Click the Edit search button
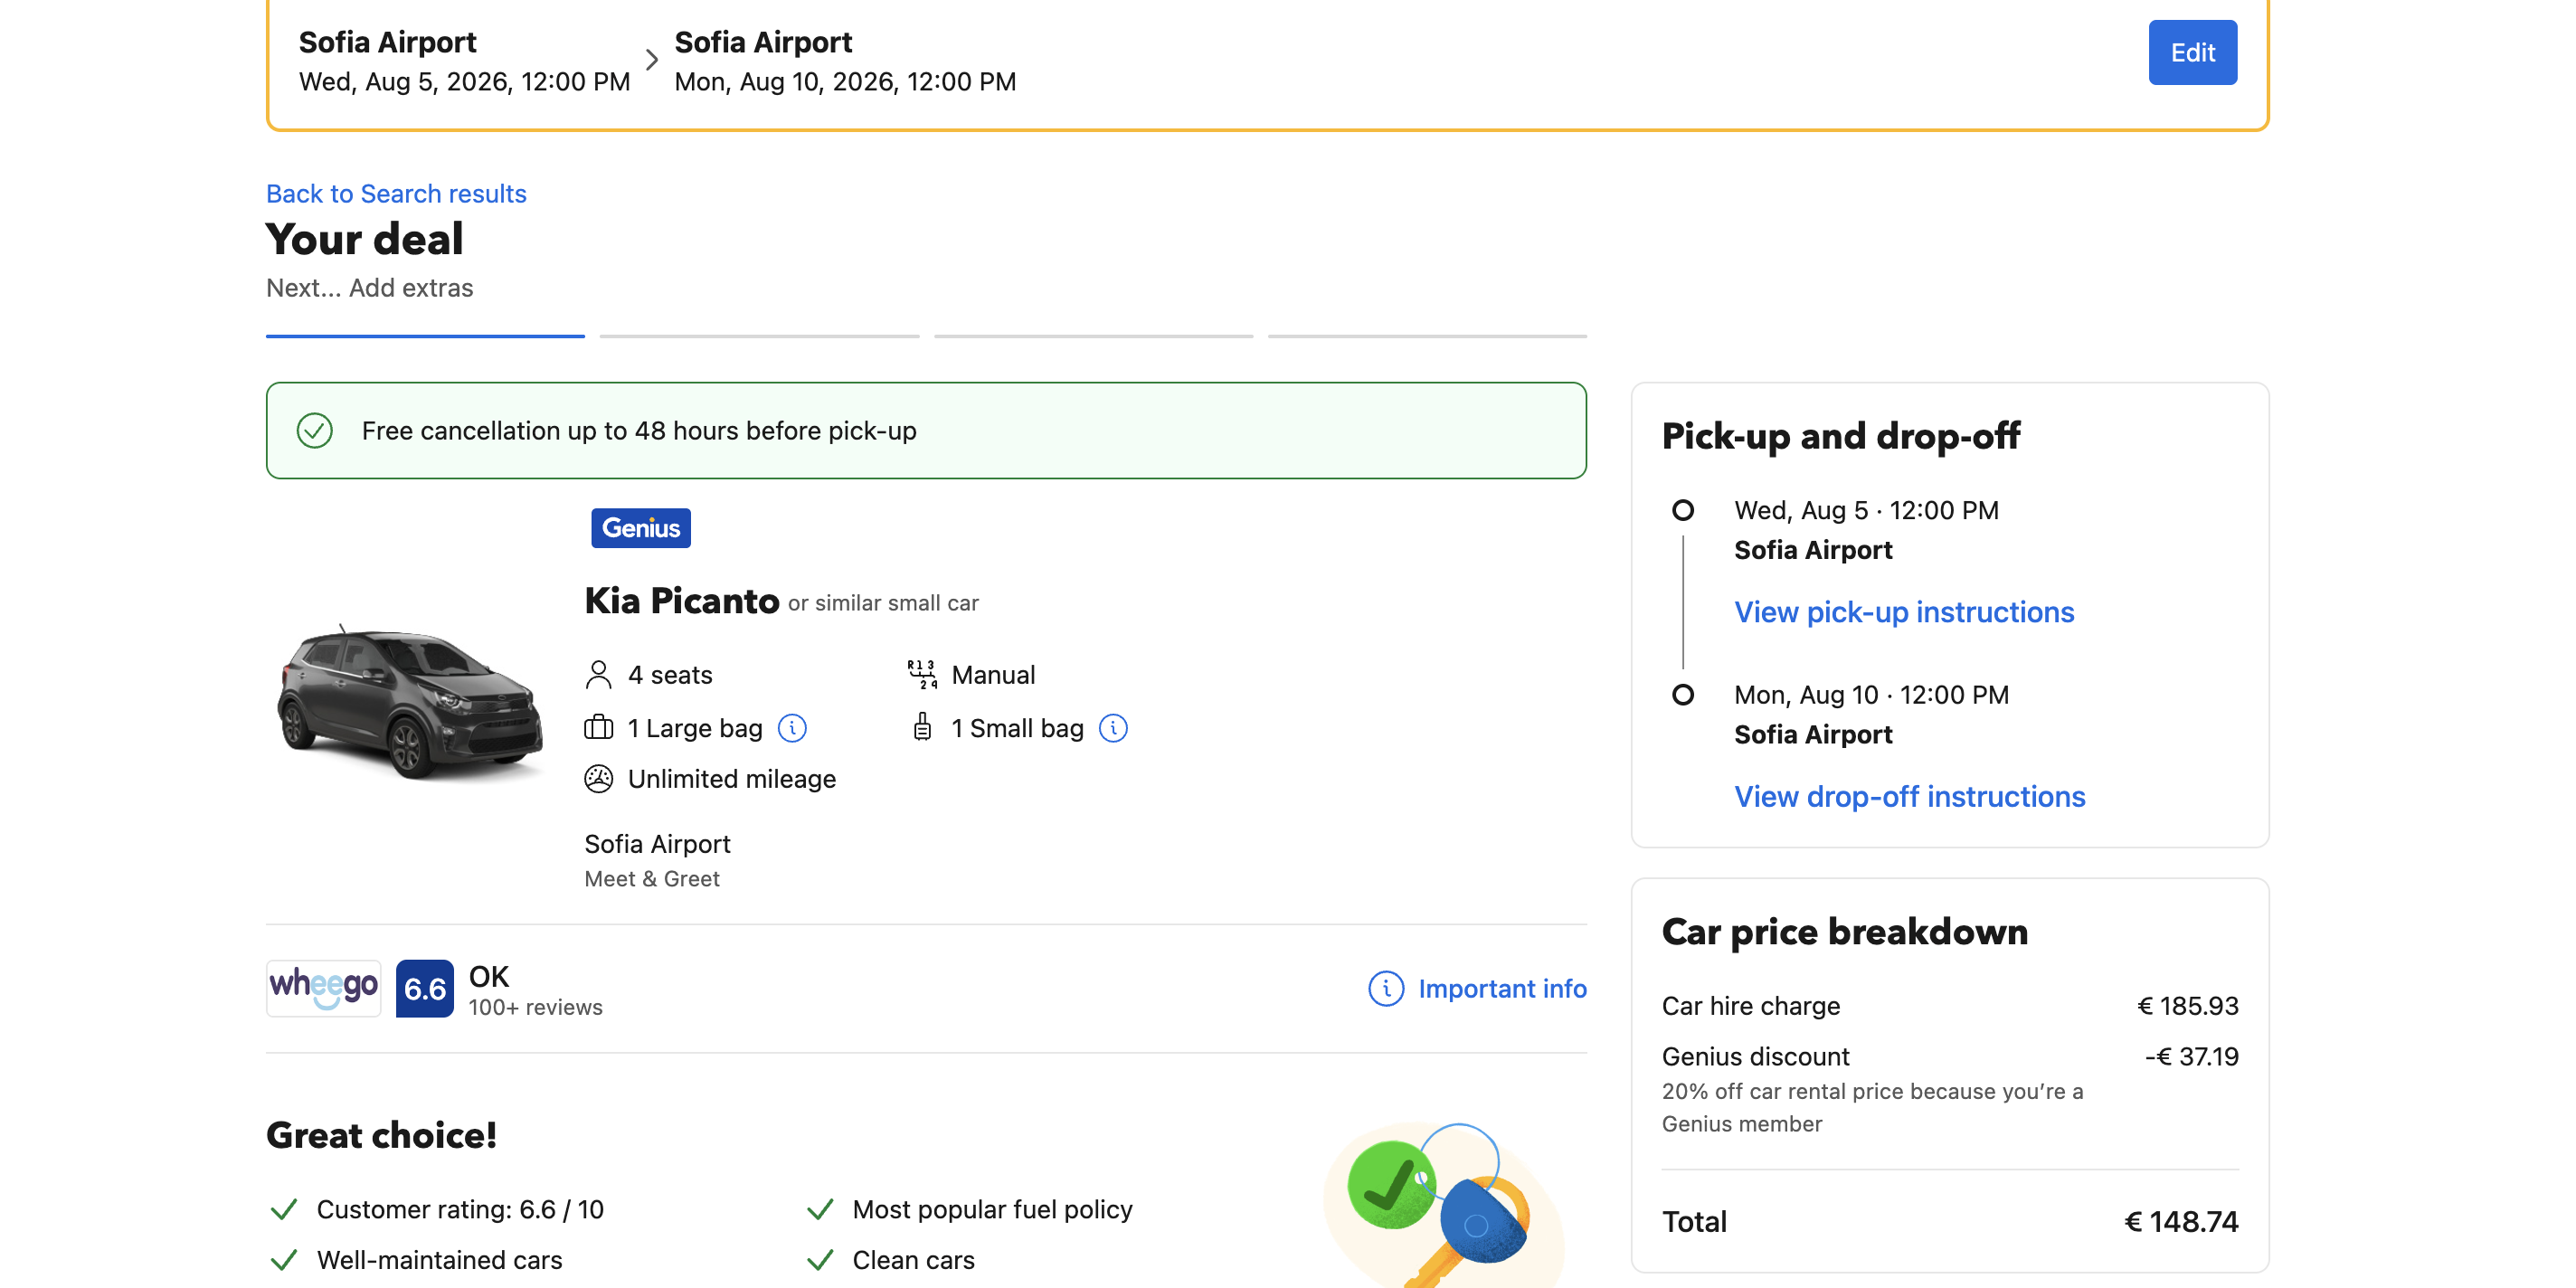Image resolution: width=2576 pixels, height=1288 pixels. tap(2192, 52)
